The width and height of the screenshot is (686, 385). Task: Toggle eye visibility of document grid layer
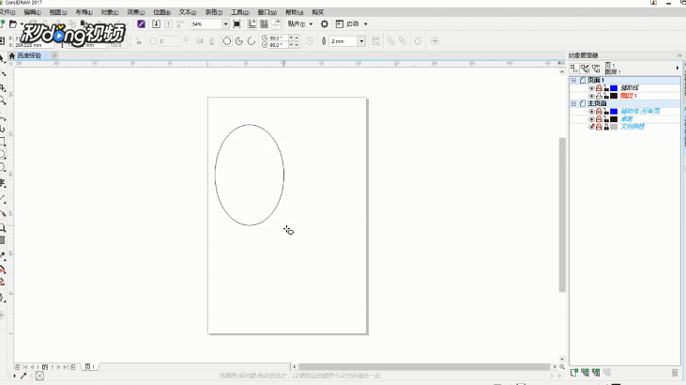tap(591, 127)
